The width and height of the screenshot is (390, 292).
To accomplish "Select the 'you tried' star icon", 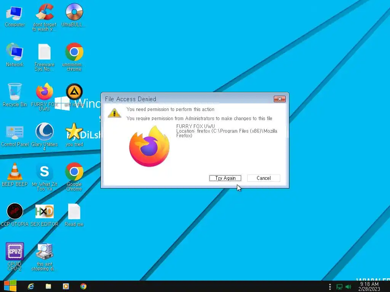I will (x=74, y=135).
